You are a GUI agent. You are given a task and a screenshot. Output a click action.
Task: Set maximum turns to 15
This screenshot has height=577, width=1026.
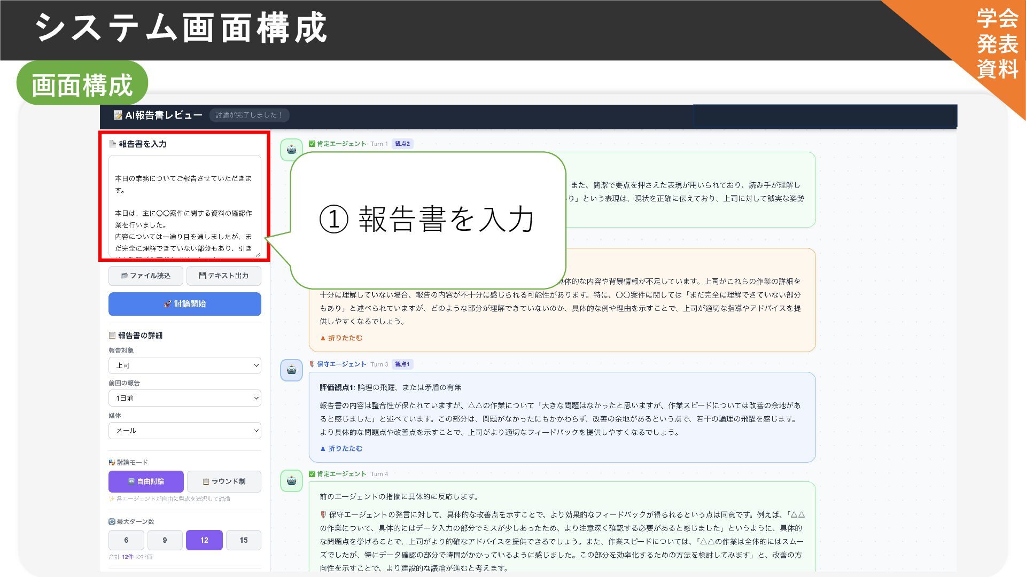(243, 540)
